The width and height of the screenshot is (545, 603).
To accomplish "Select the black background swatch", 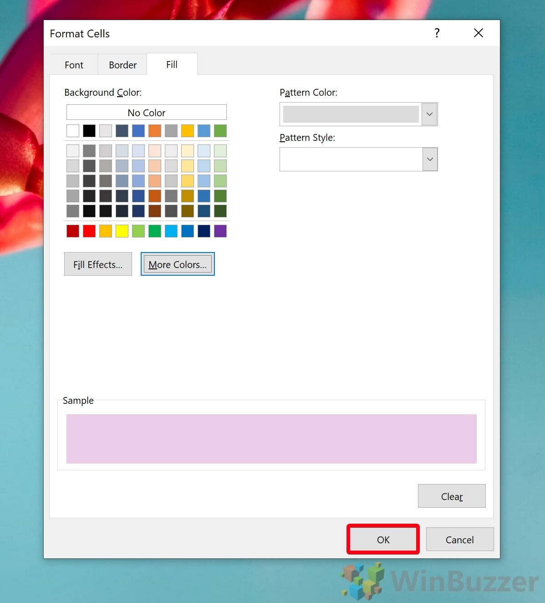I will click(89, 131).
